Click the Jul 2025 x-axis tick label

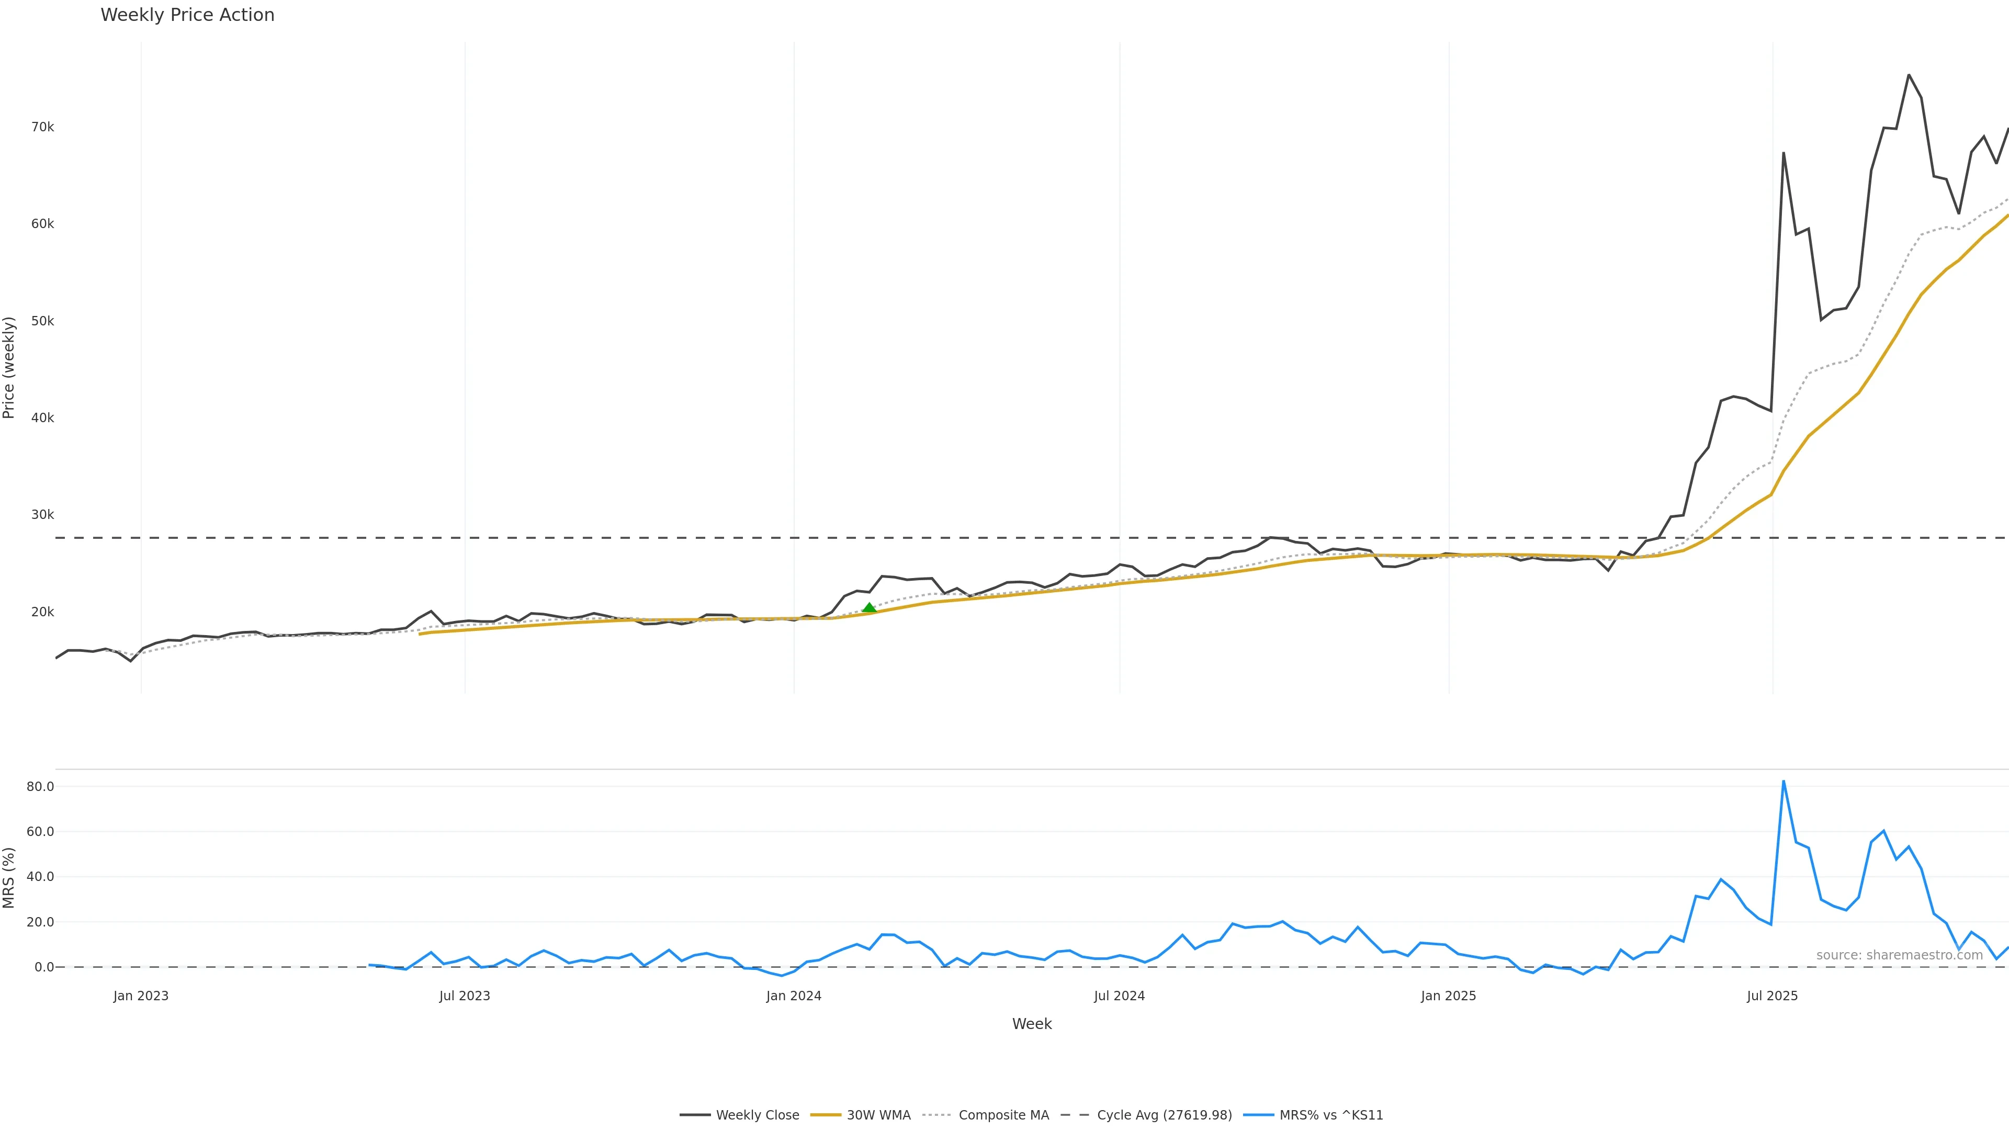1772,996
